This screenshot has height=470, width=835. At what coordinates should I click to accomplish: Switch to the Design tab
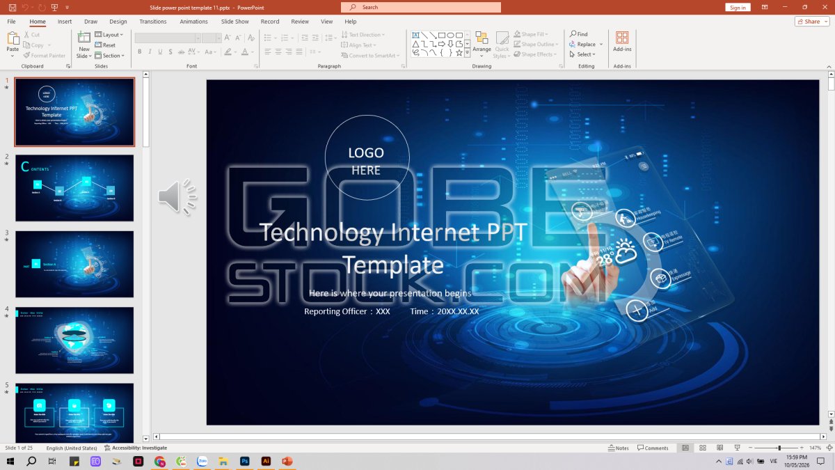point(118,22)
